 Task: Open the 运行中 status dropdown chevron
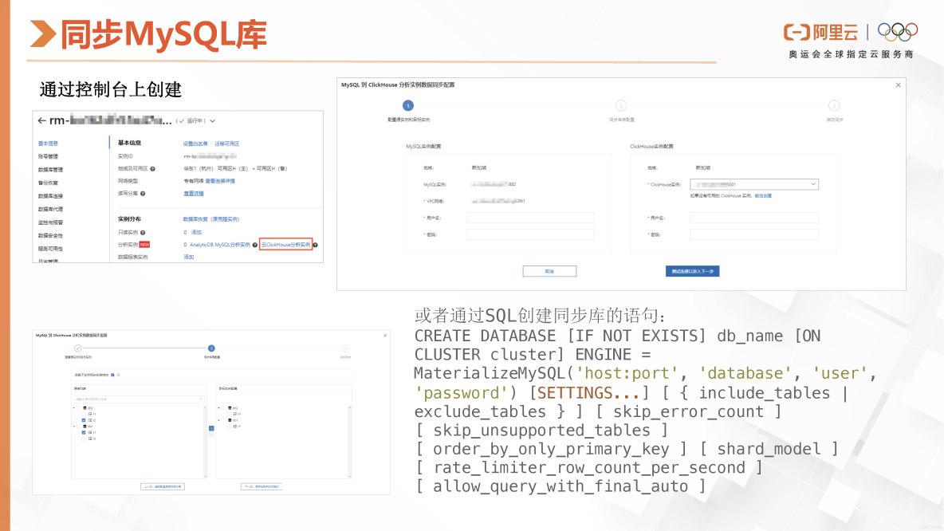[x=213, y=121]
